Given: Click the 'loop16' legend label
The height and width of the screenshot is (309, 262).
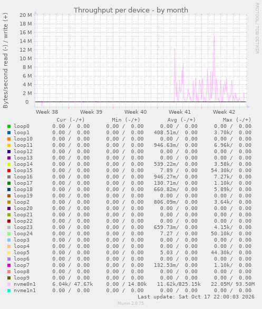Looking at the screenshot, I should (23, 177).
